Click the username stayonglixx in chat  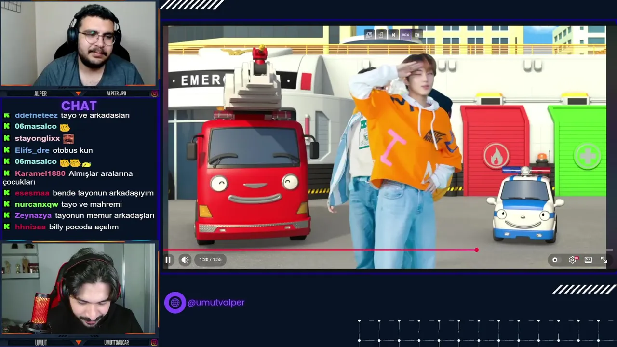37,139
